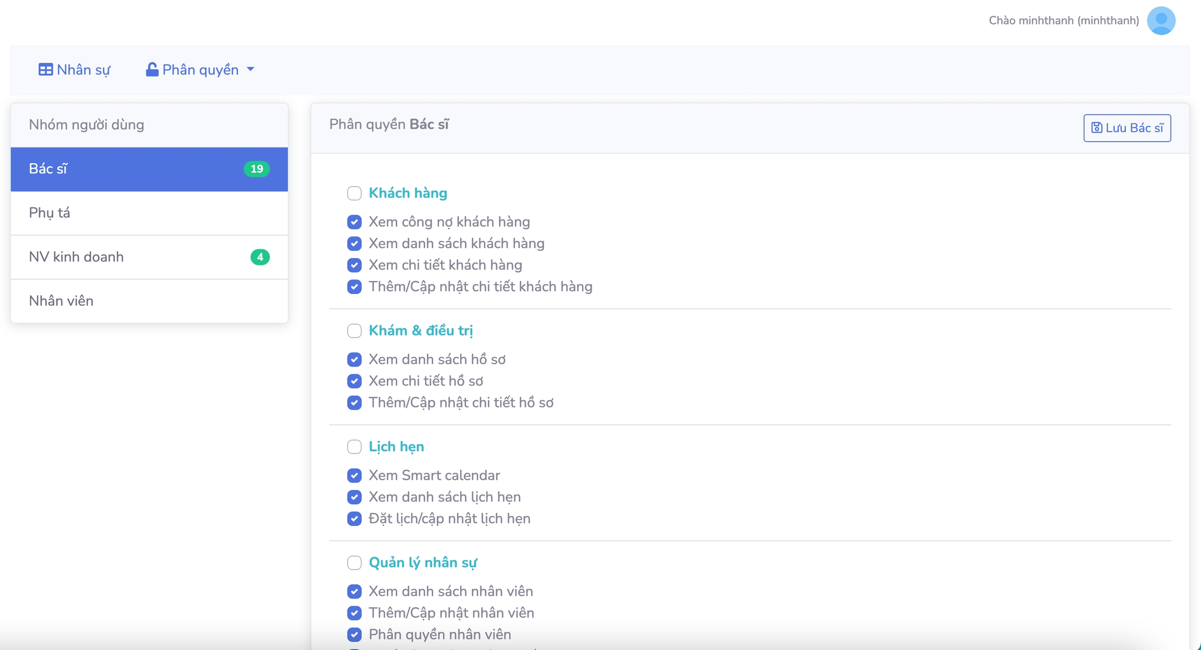Viewport: 1201px width, 650px height.
Task: Uncheck Phân quyền nhân viên permission
Action: click(x=354, y=634)
